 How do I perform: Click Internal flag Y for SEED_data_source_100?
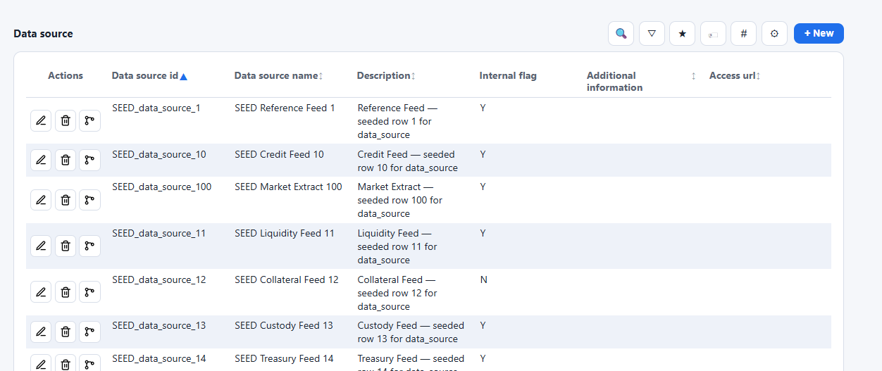483,187
